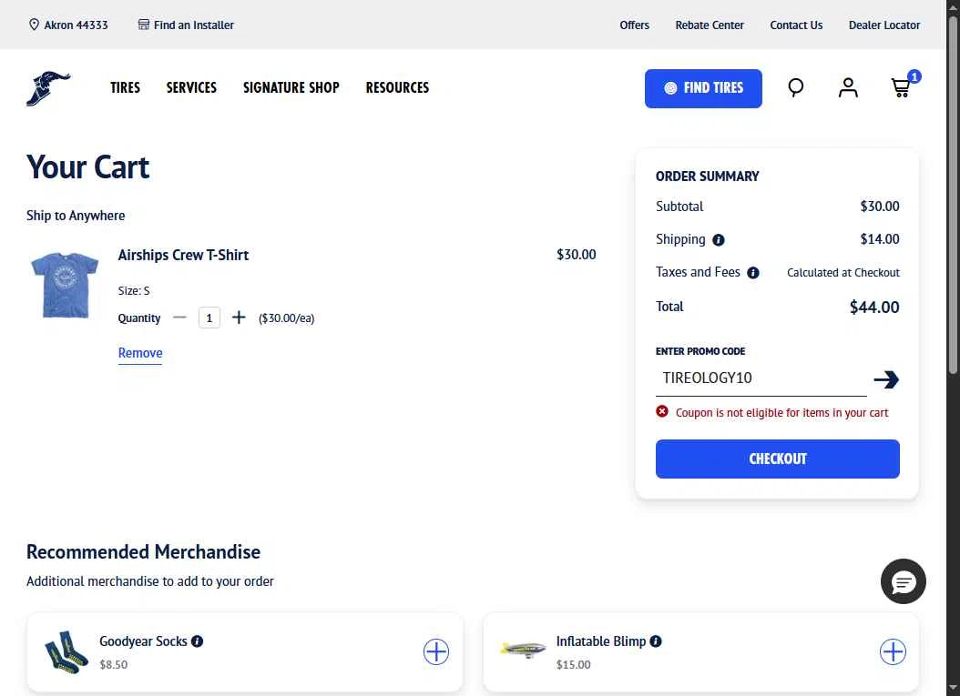Show Taxes and Fees info icon

[753, 273]
